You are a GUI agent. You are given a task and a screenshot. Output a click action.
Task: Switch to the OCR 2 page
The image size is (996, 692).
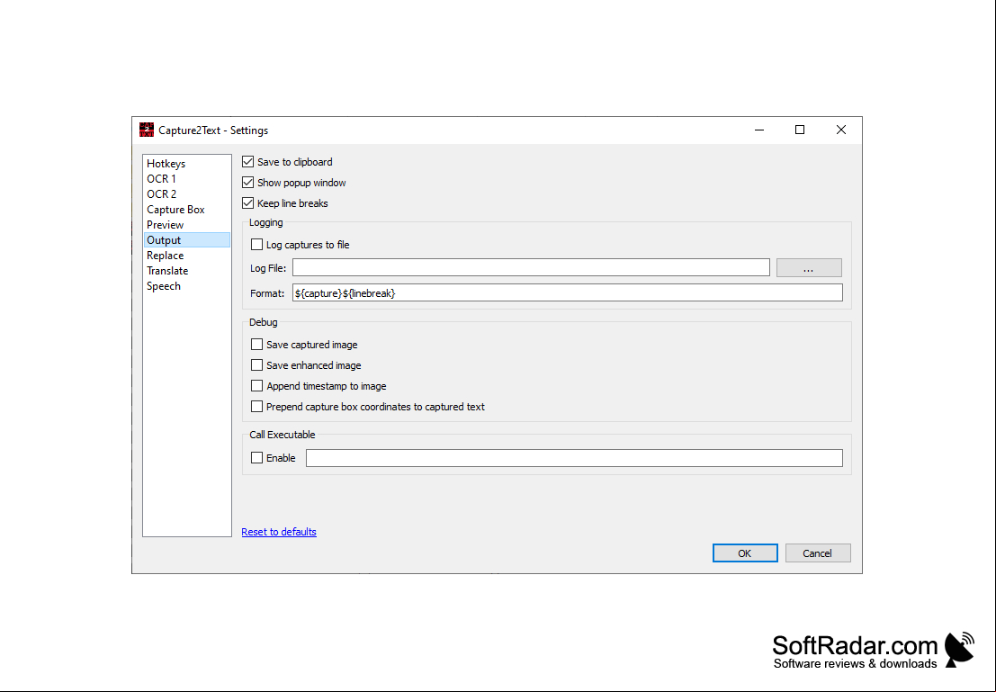187,193
